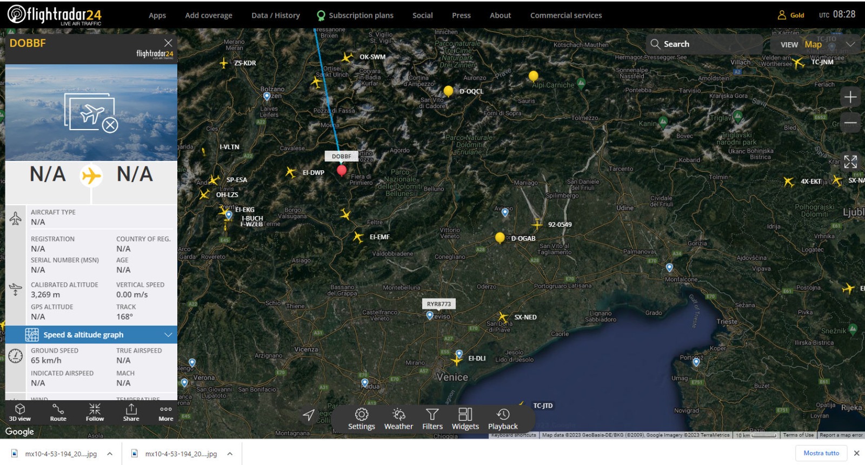
Task: Show the flight Route
Action: pyautogui.click(x=58, y=412)
